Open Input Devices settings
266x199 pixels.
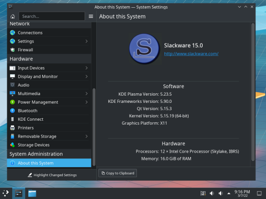click(x=49, y=68)
